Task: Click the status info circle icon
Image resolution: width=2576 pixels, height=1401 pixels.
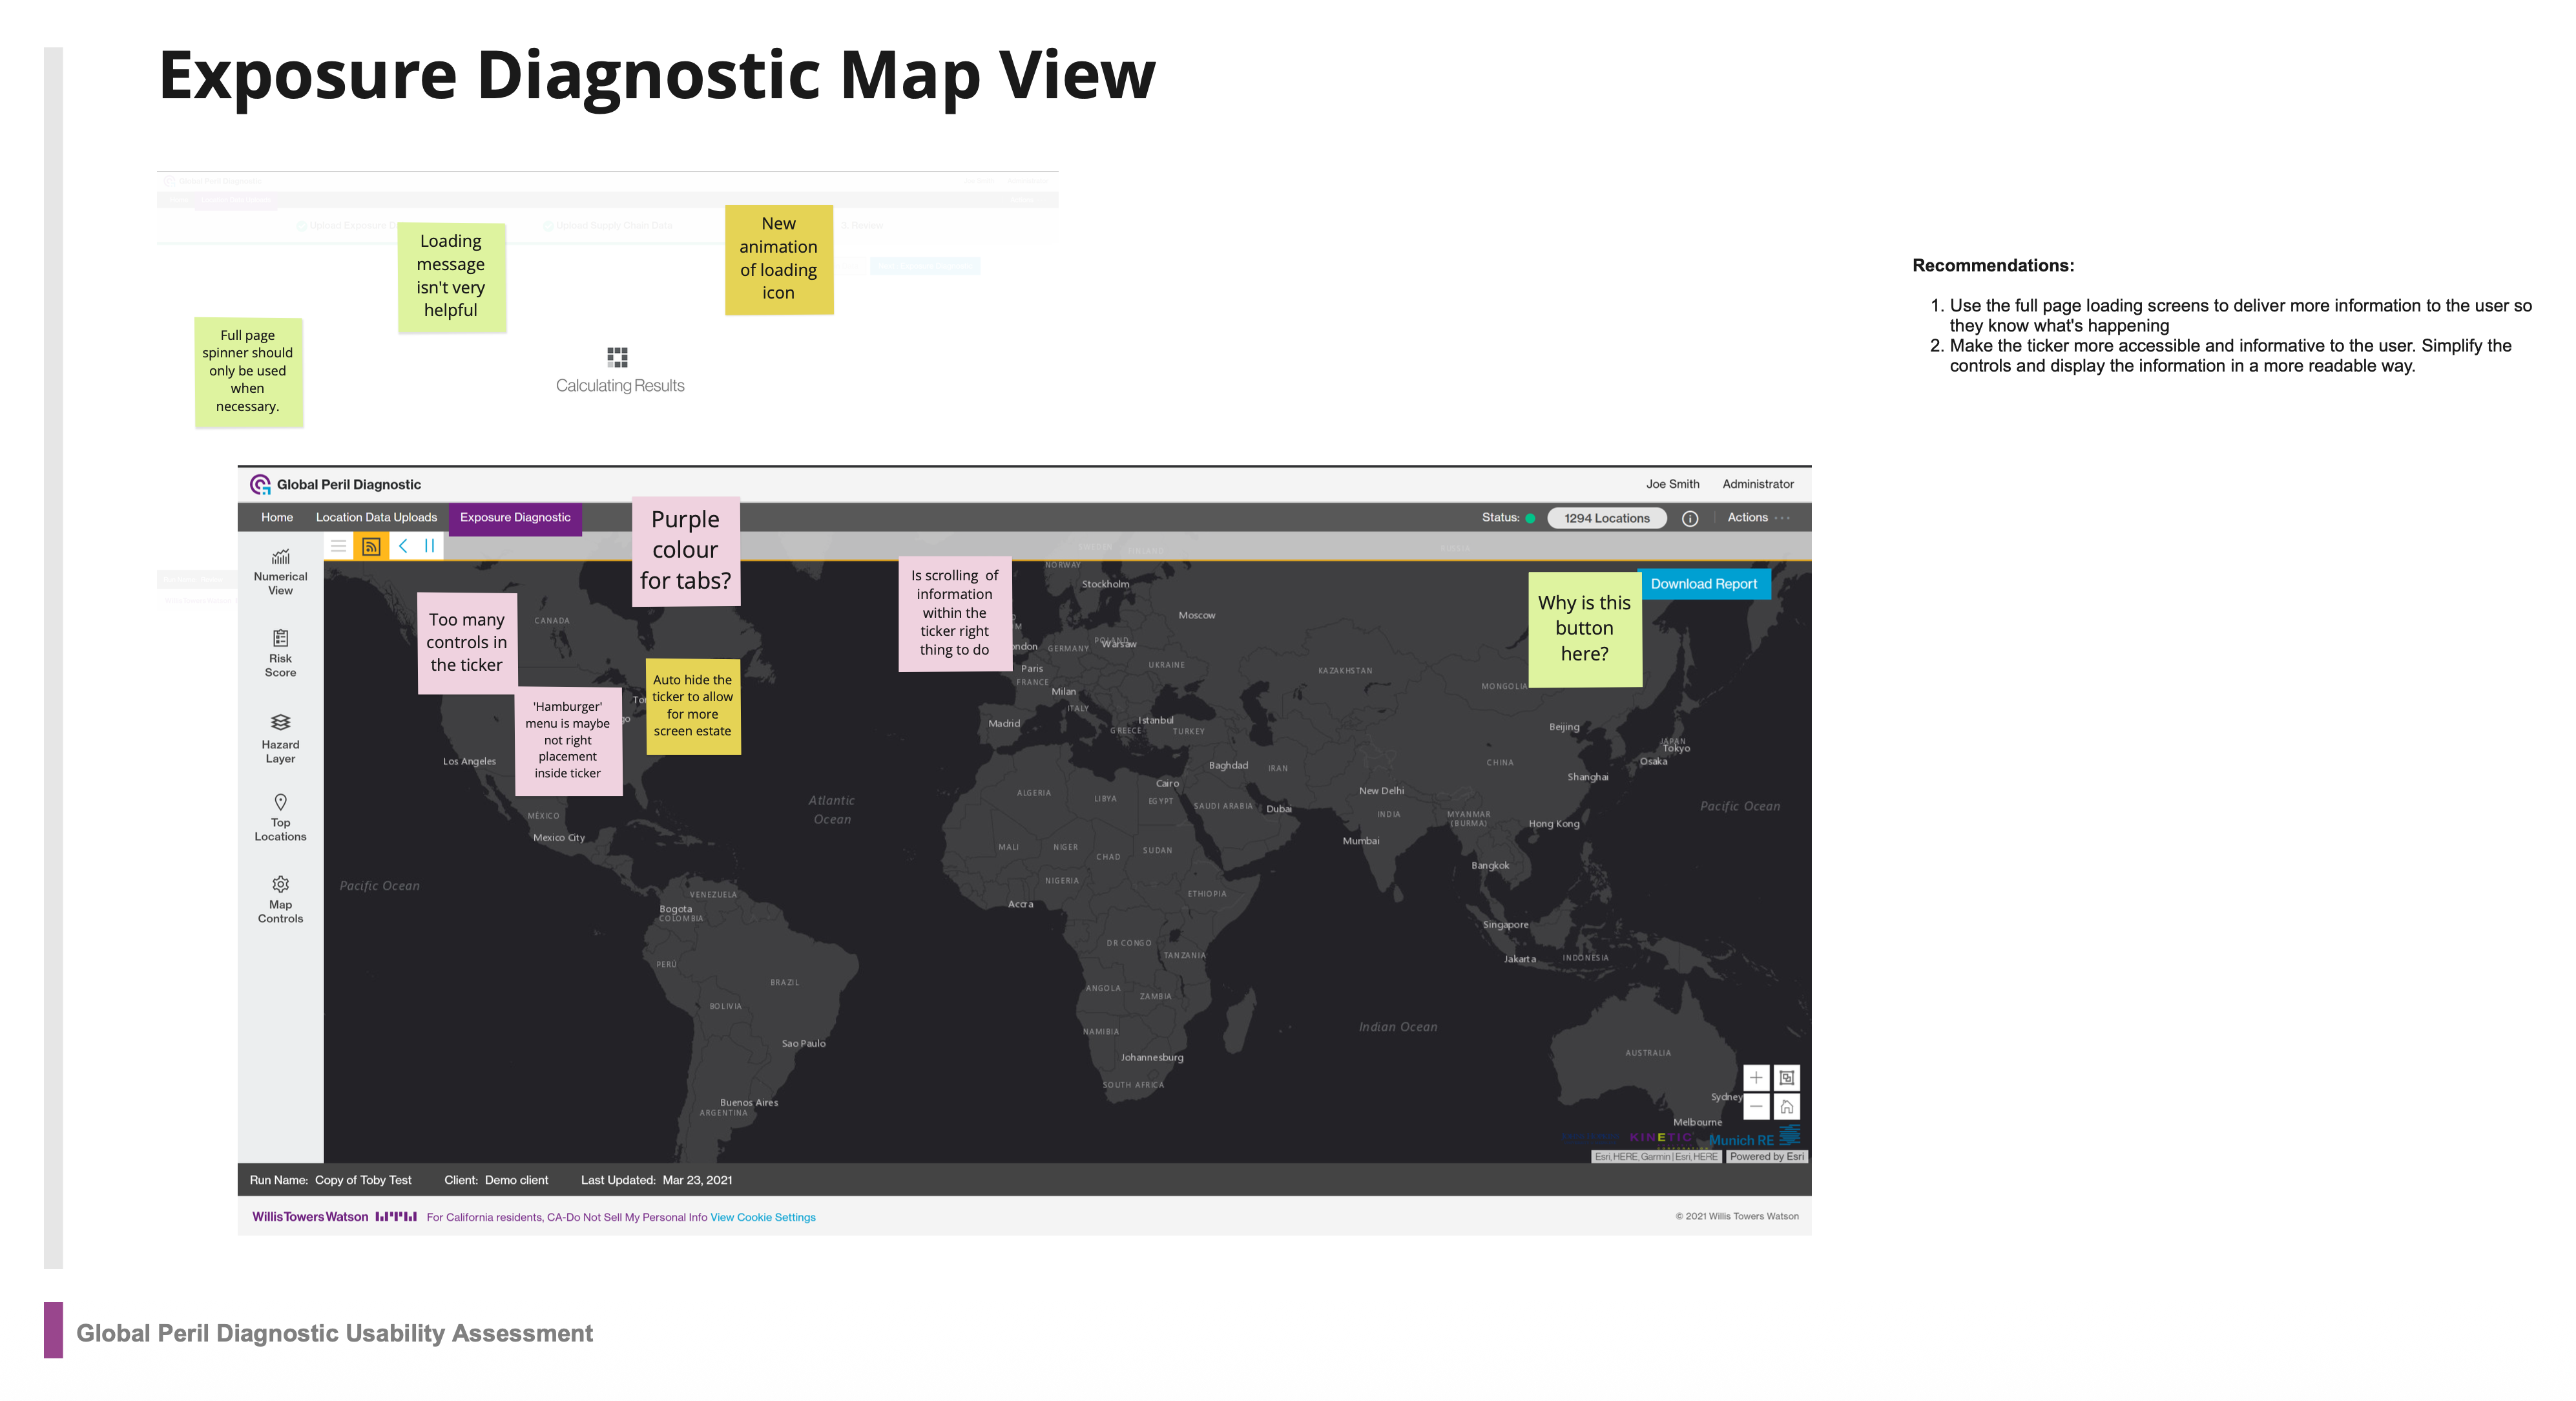Action: (x=1690, y=518)
